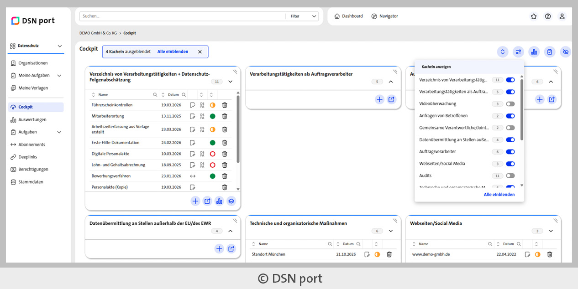Open the clipboard check icon in Cockpit toolbar
578x289 pixels.
coord(550,52)
